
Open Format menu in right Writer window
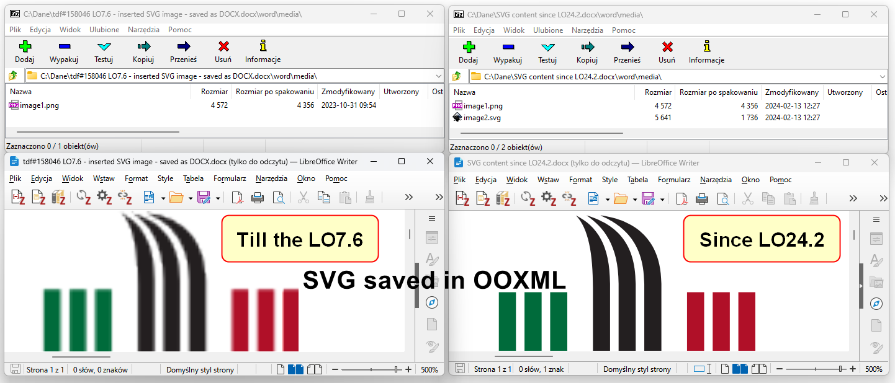click(x=580, y=179)
